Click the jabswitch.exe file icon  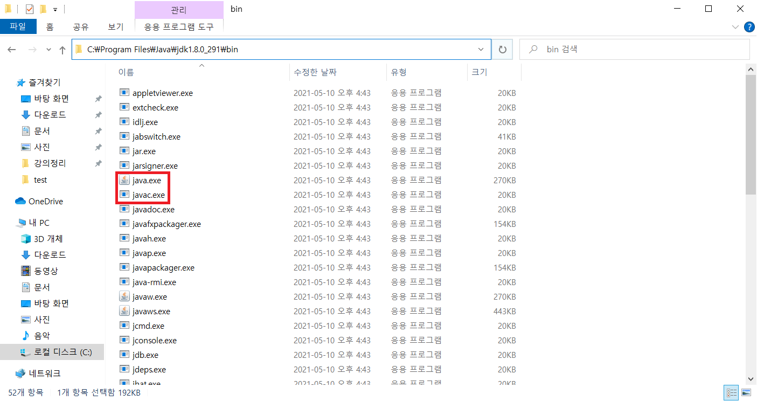pyautogui.click(x=124, y=136)
